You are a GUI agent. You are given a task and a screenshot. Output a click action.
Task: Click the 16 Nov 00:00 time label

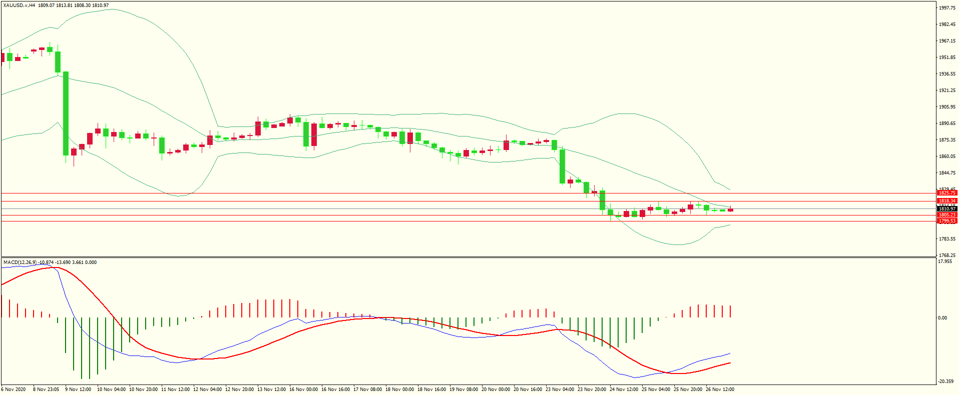[x=303, y=389]
